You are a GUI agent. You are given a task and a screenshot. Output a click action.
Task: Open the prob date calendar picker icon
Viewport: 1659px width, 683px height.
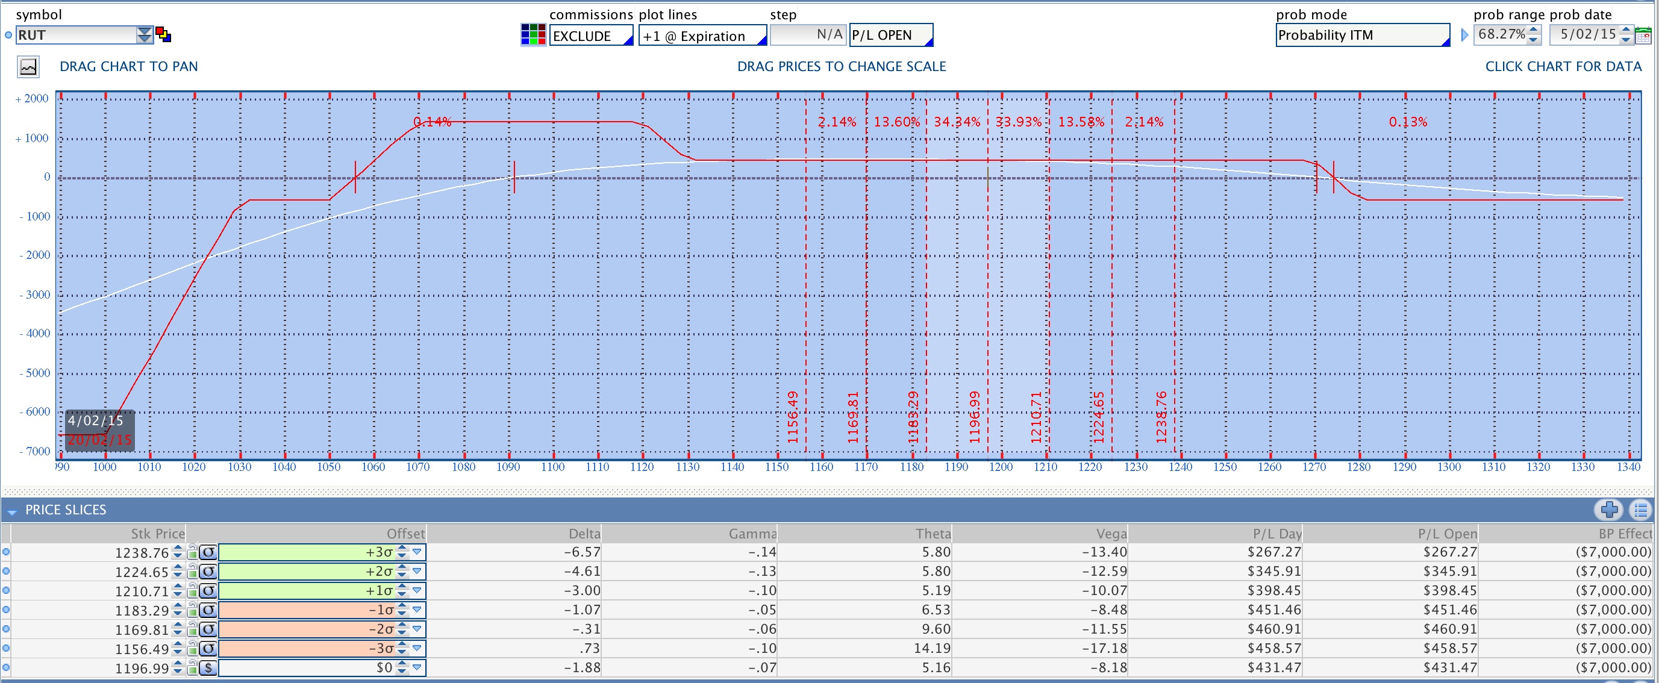pos(1643,36)
